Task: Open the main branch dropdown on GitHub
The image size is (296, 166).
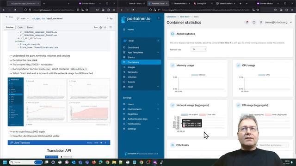Action: pos(23,18)
